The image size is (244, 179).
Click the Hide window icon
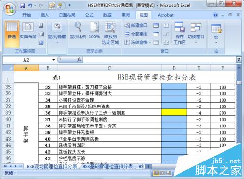coord(156,34)
